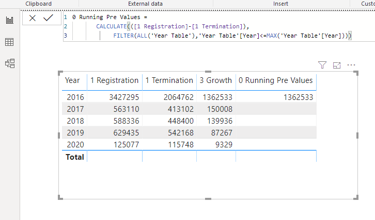This screenshot has width=375, height=220.
Task: Switch to Report view icon
Action: tap(10, 20)
